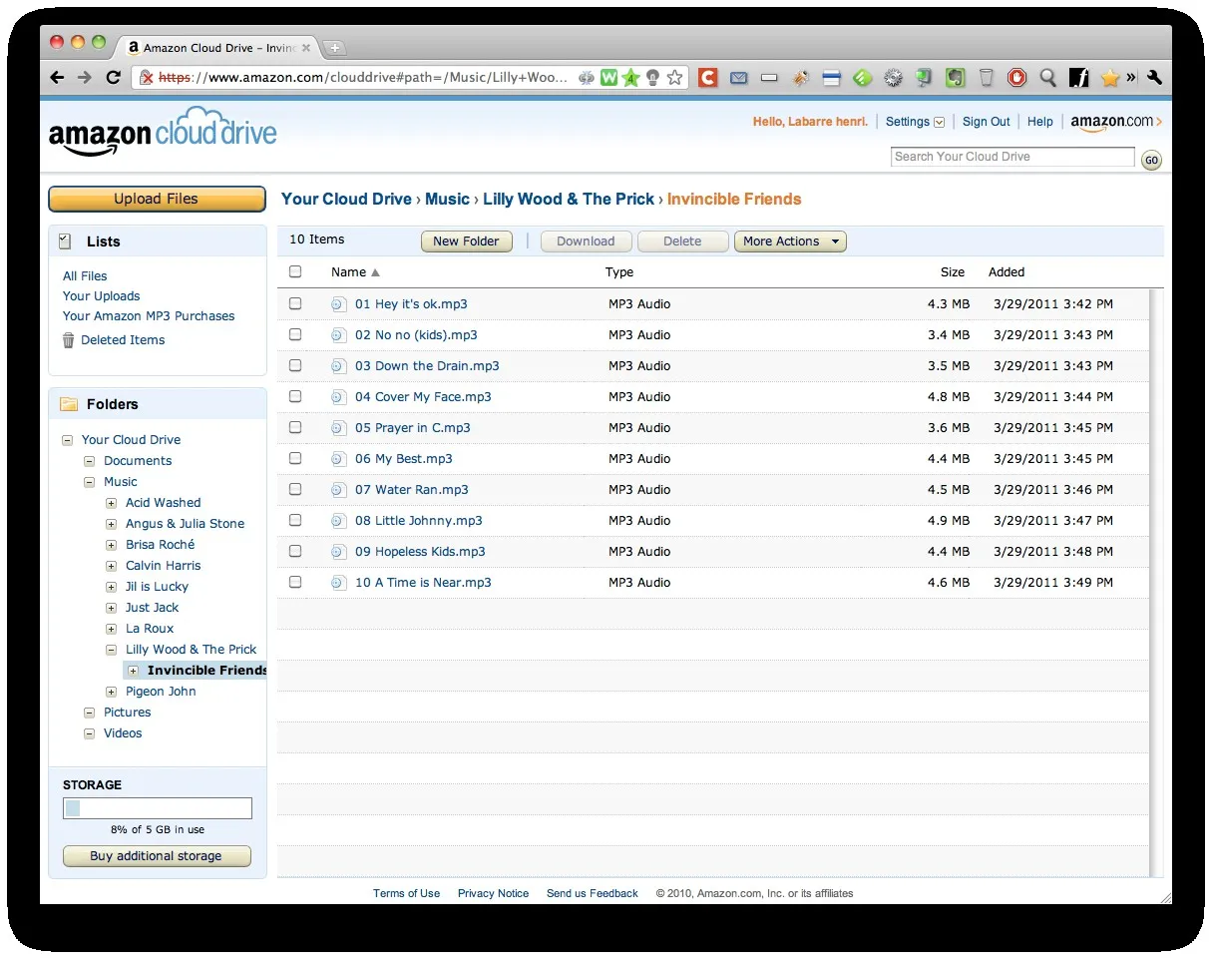Click the New Folder button
This screenshot has height=959, width=1212.
[x=467, y=241]
